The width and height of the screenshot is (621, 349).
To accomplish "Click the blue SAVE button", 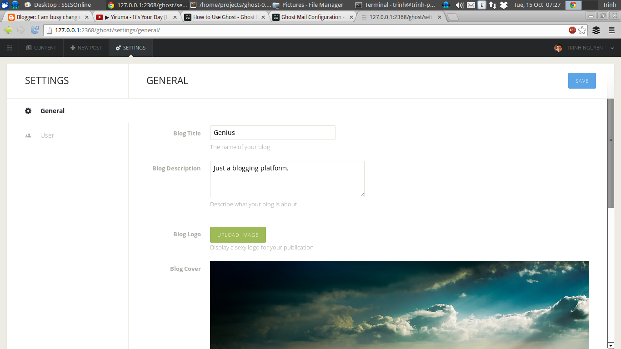I will pos(582,80).
